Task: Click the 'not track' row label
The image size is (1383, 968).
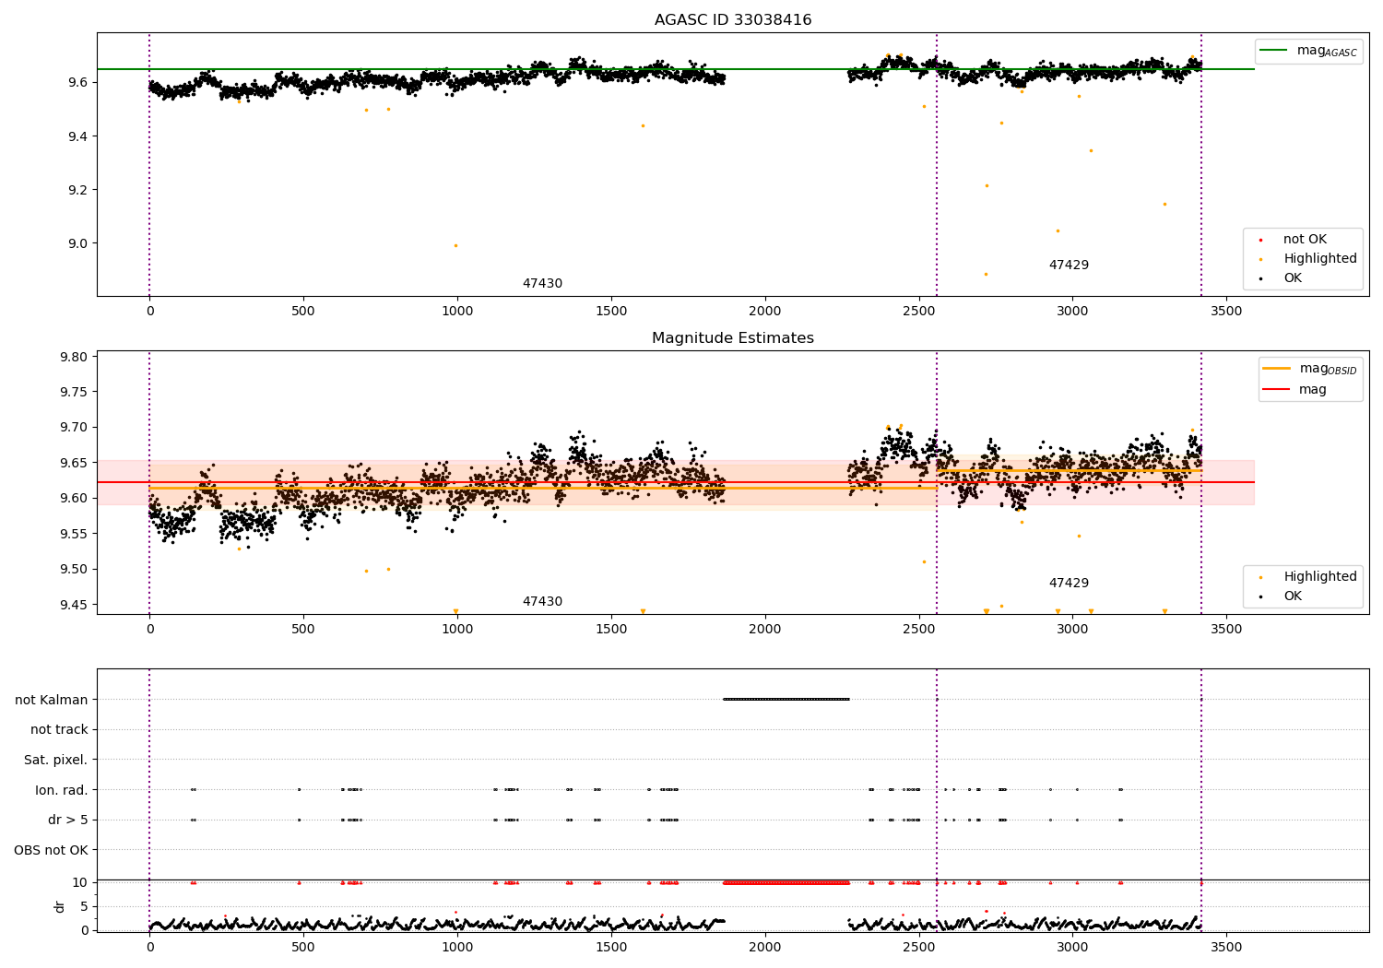Action: 59,730
